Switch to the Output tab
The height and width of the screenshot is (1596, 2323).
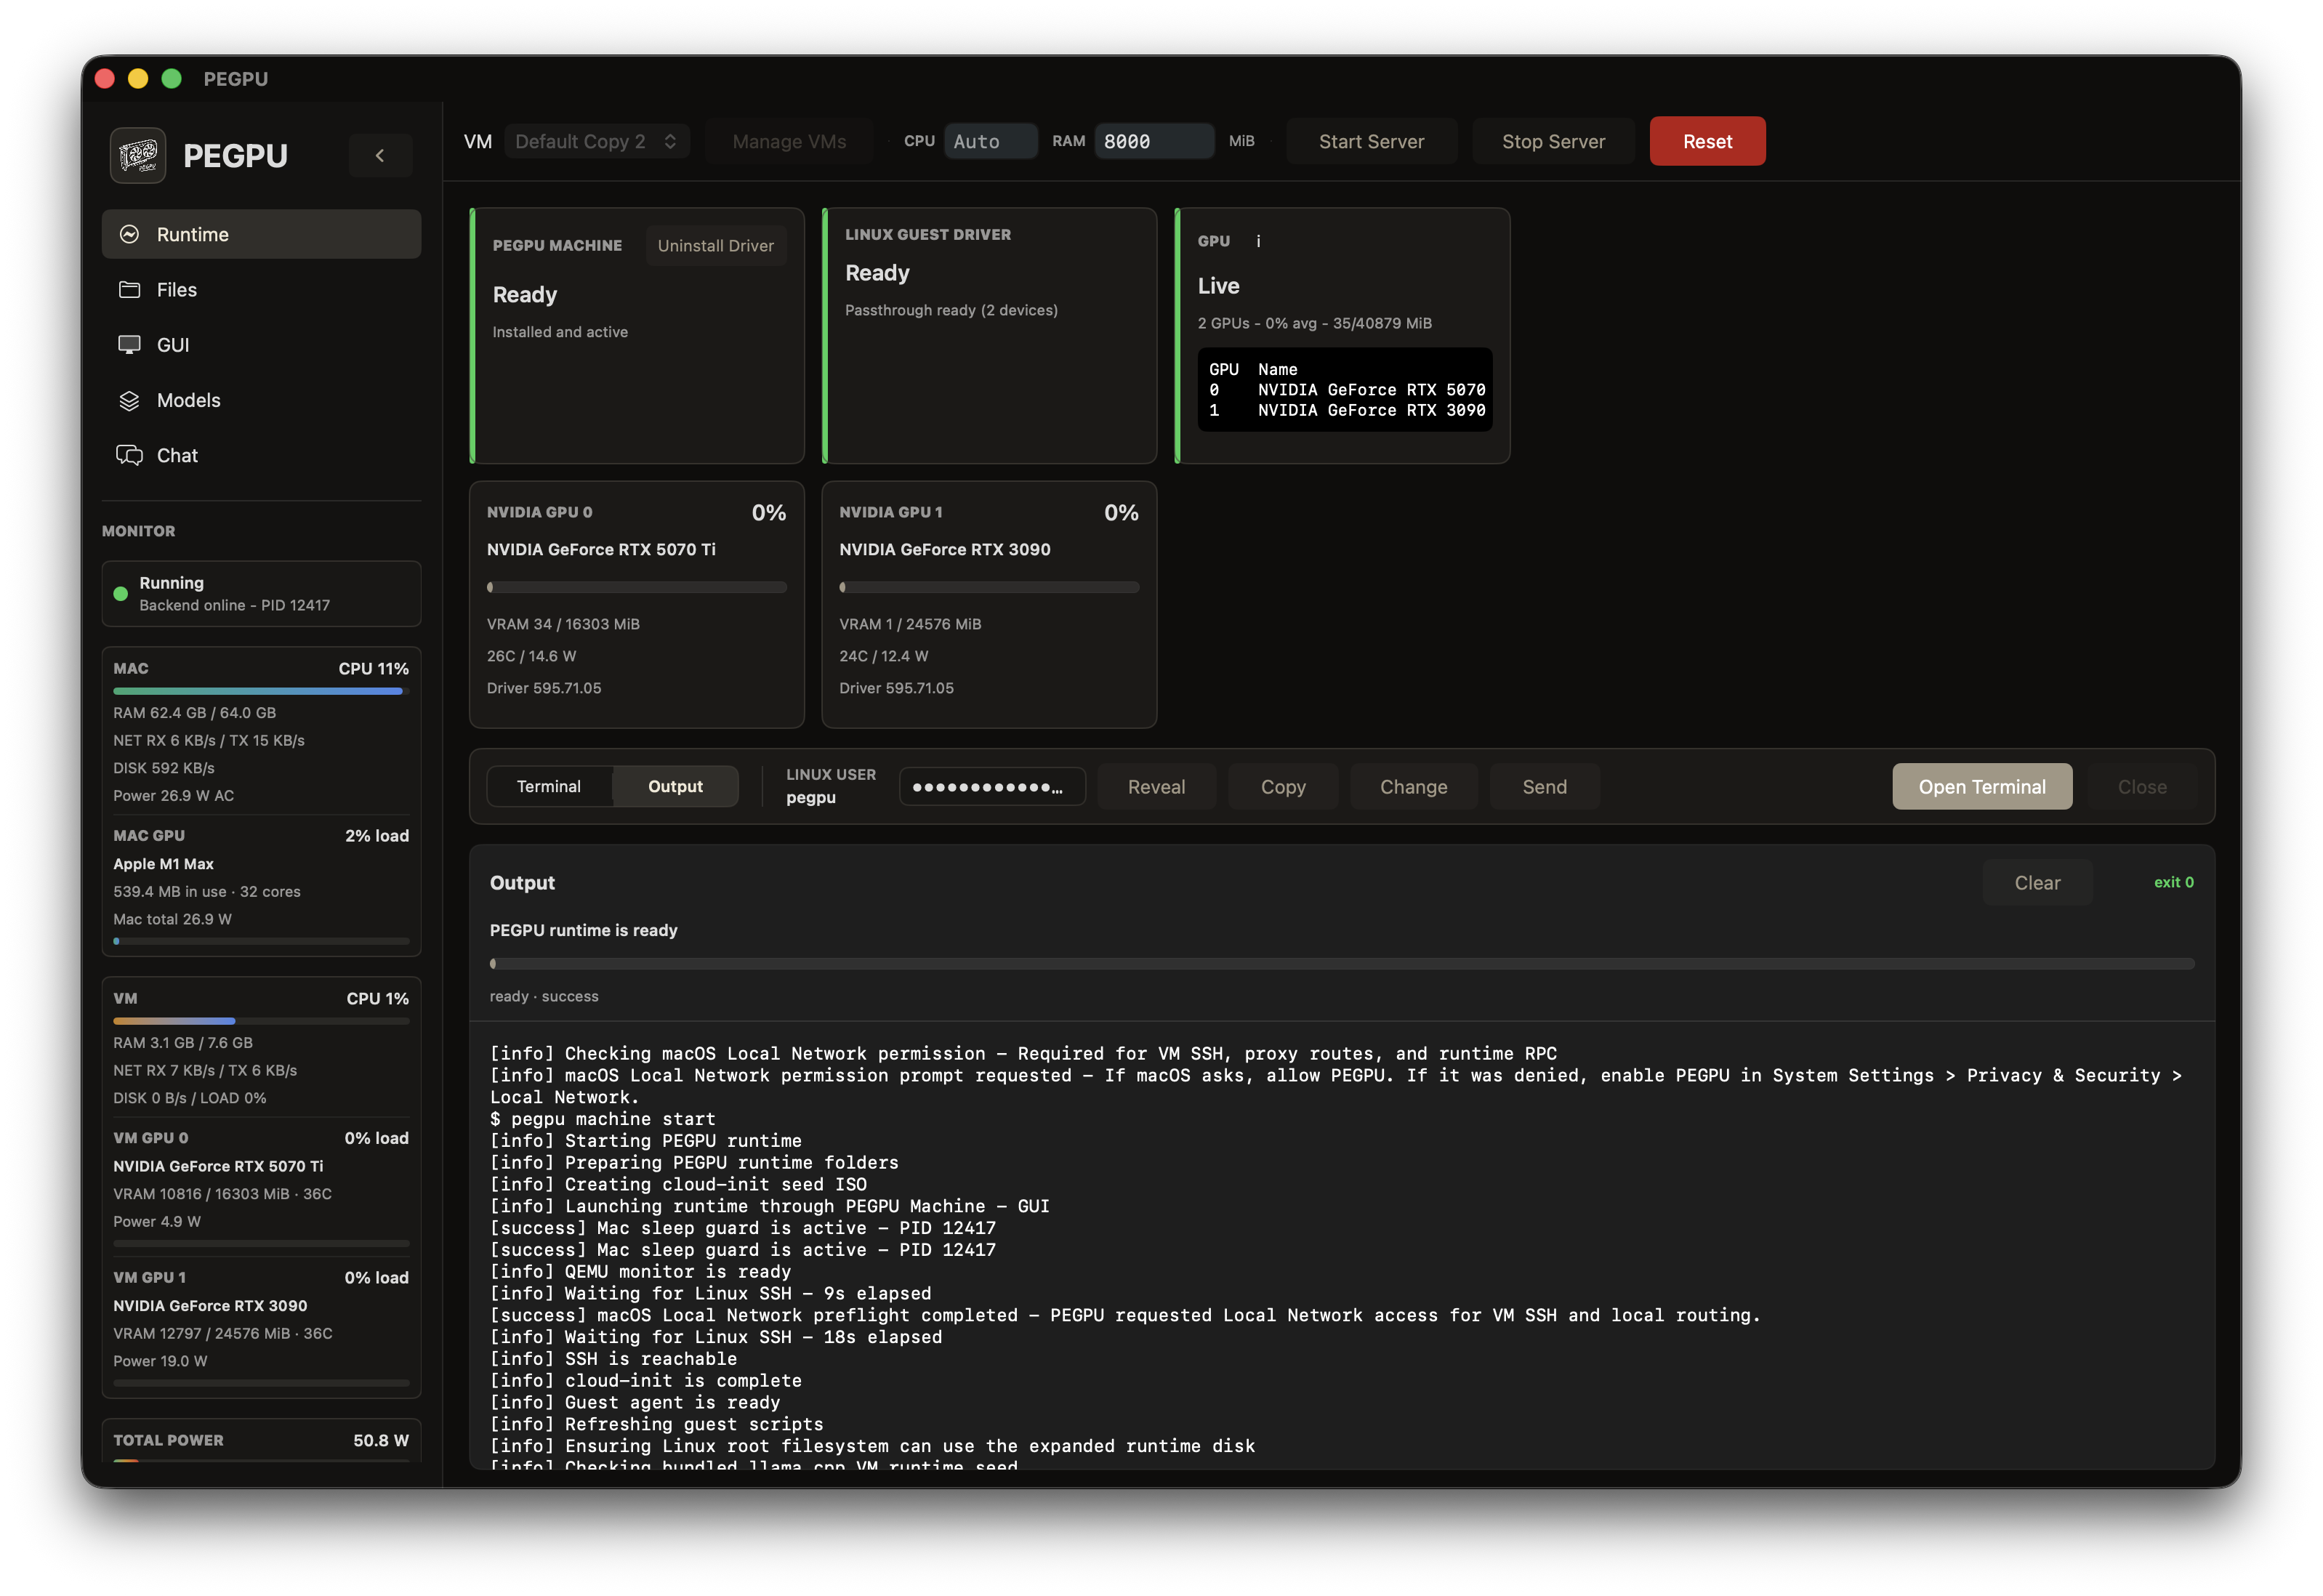click(675, 786)
